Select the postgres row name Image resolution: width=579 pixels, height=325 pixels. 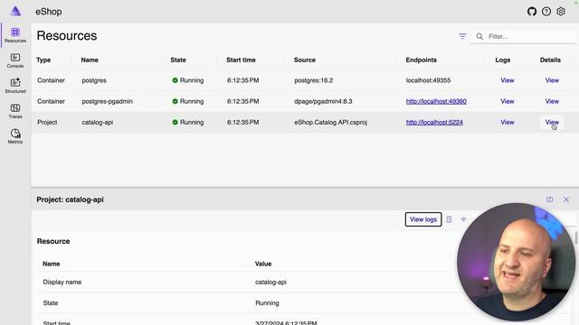coord(94,80)
